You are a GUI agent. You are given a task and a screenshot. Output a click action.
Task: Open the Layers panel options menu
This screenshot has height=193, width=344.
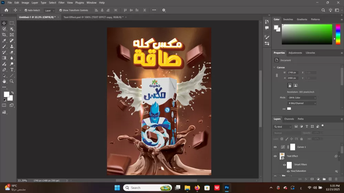click(342, 119)
